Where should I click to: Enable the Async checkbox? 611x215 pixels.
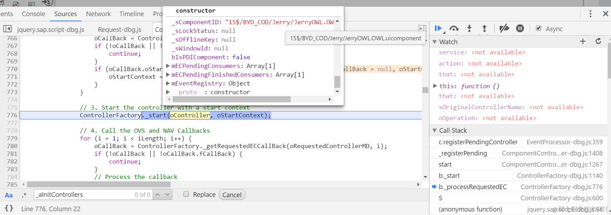tap(539, 28)
